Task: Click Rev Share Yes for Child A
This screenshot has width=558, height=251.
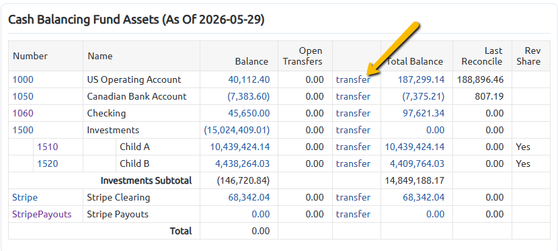Action: tap(523, 147)
